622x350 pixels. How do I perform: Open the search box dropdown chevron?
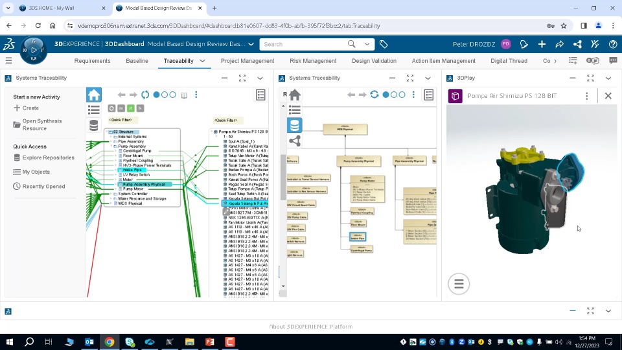[x=367, y=44]
